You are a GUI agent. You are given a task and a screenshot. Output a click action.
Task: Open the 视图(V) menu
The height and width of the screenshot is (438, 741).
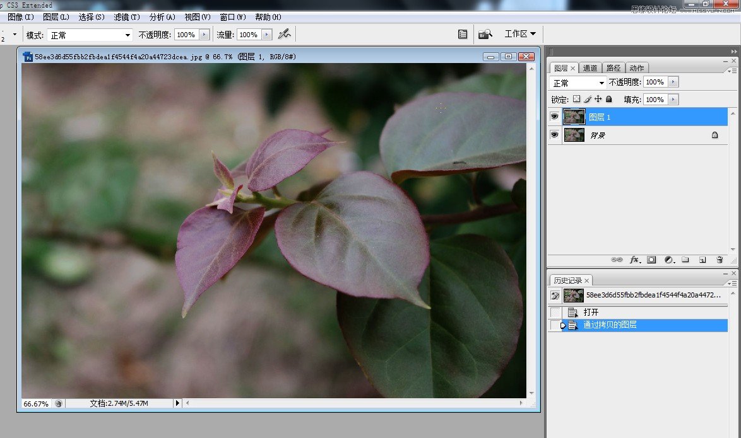point(198,17)
